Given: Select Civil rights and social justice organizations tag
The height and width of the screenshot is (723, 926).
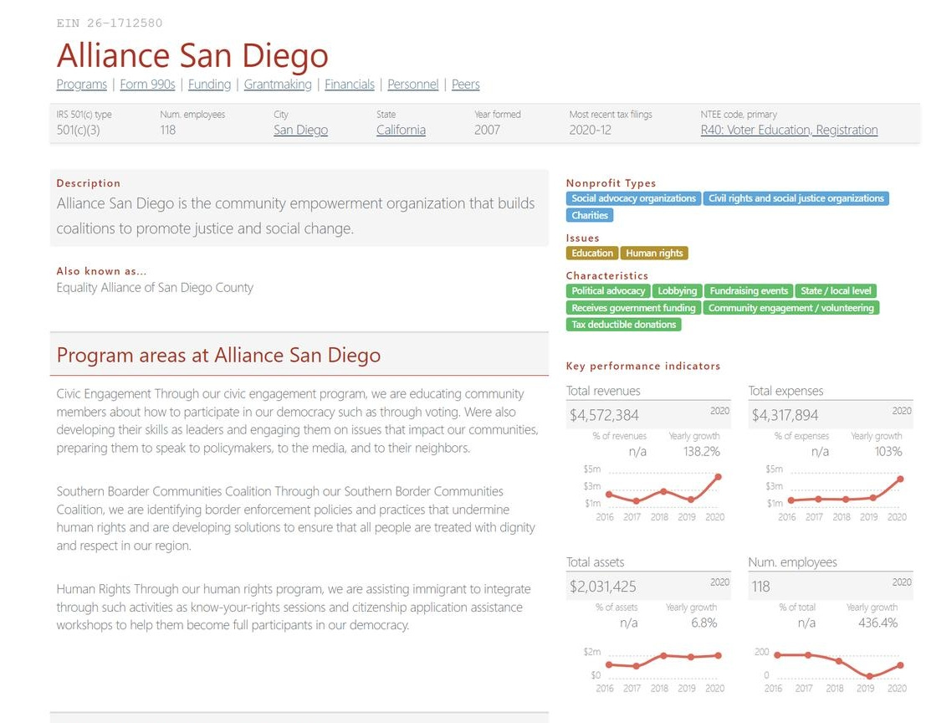Looking at the screenshot, I should coord(796,198).
